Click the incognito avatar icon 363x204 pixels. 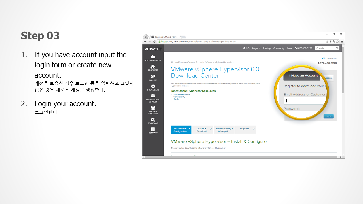tap(146, 36)
